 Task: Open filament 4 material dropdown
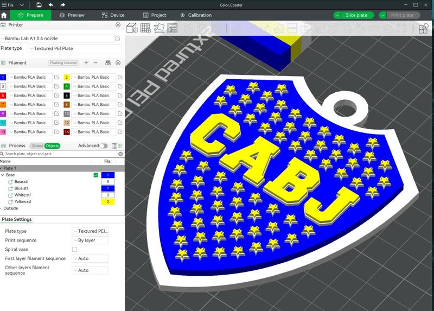click(x=93, y=86)
